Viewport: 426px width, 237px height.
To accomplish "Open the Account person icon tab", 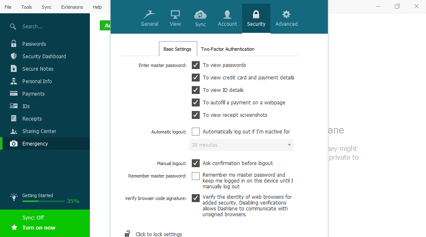I will [x=227, y=15].
